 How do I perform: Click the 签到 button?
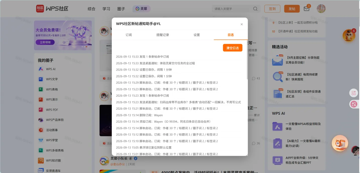pyautogui.click(x=272, y=9)
